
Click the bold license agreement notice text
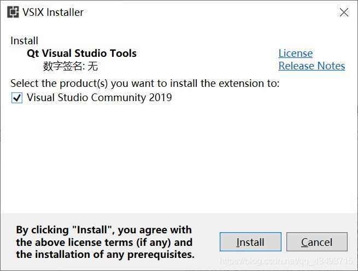[104, 242]
